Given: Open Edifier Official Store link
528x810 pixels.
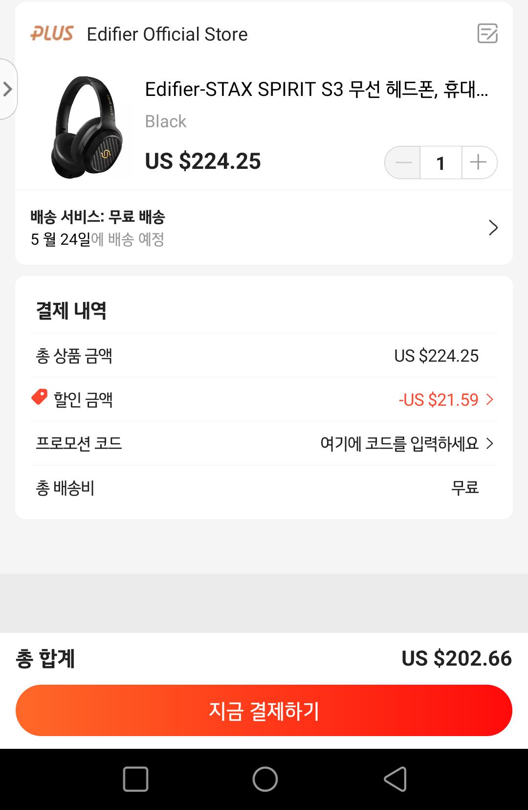Looking at the screenshot, I should tap(167, 34).
